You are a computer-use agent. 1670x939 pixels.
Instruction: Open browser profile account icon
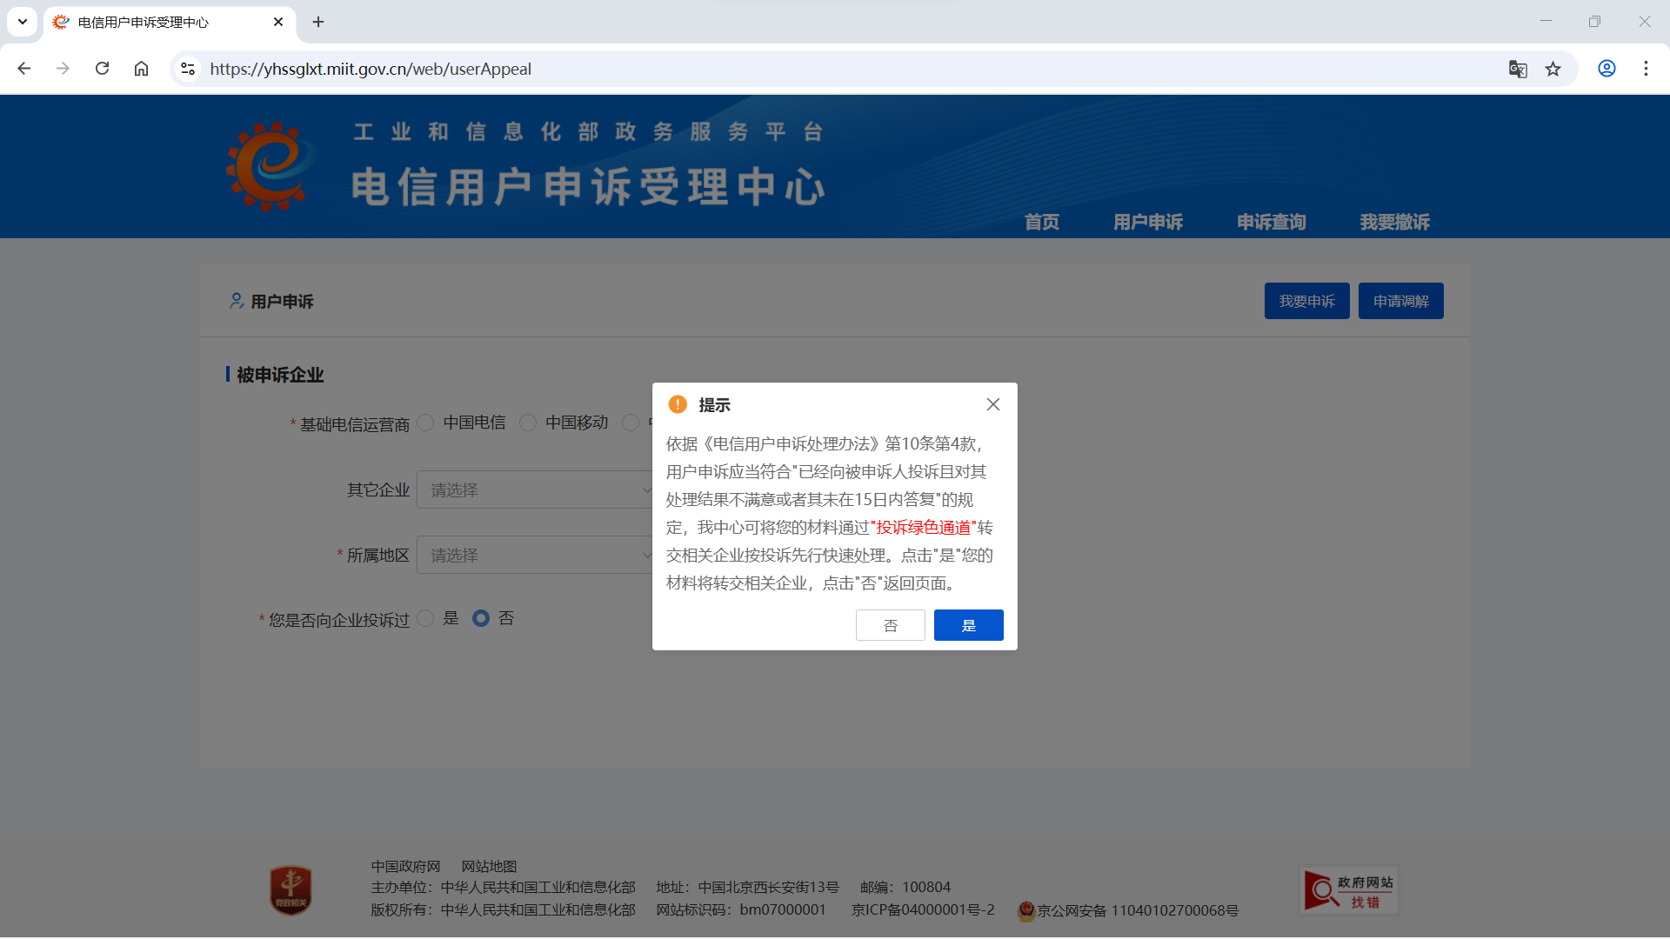(x=1607, y=69)
